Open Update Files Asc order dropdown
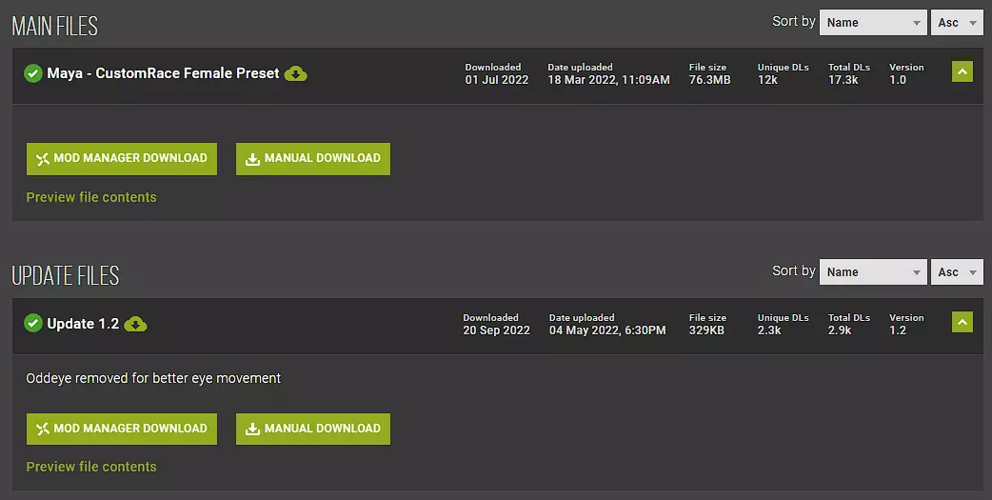 point(956,272)
